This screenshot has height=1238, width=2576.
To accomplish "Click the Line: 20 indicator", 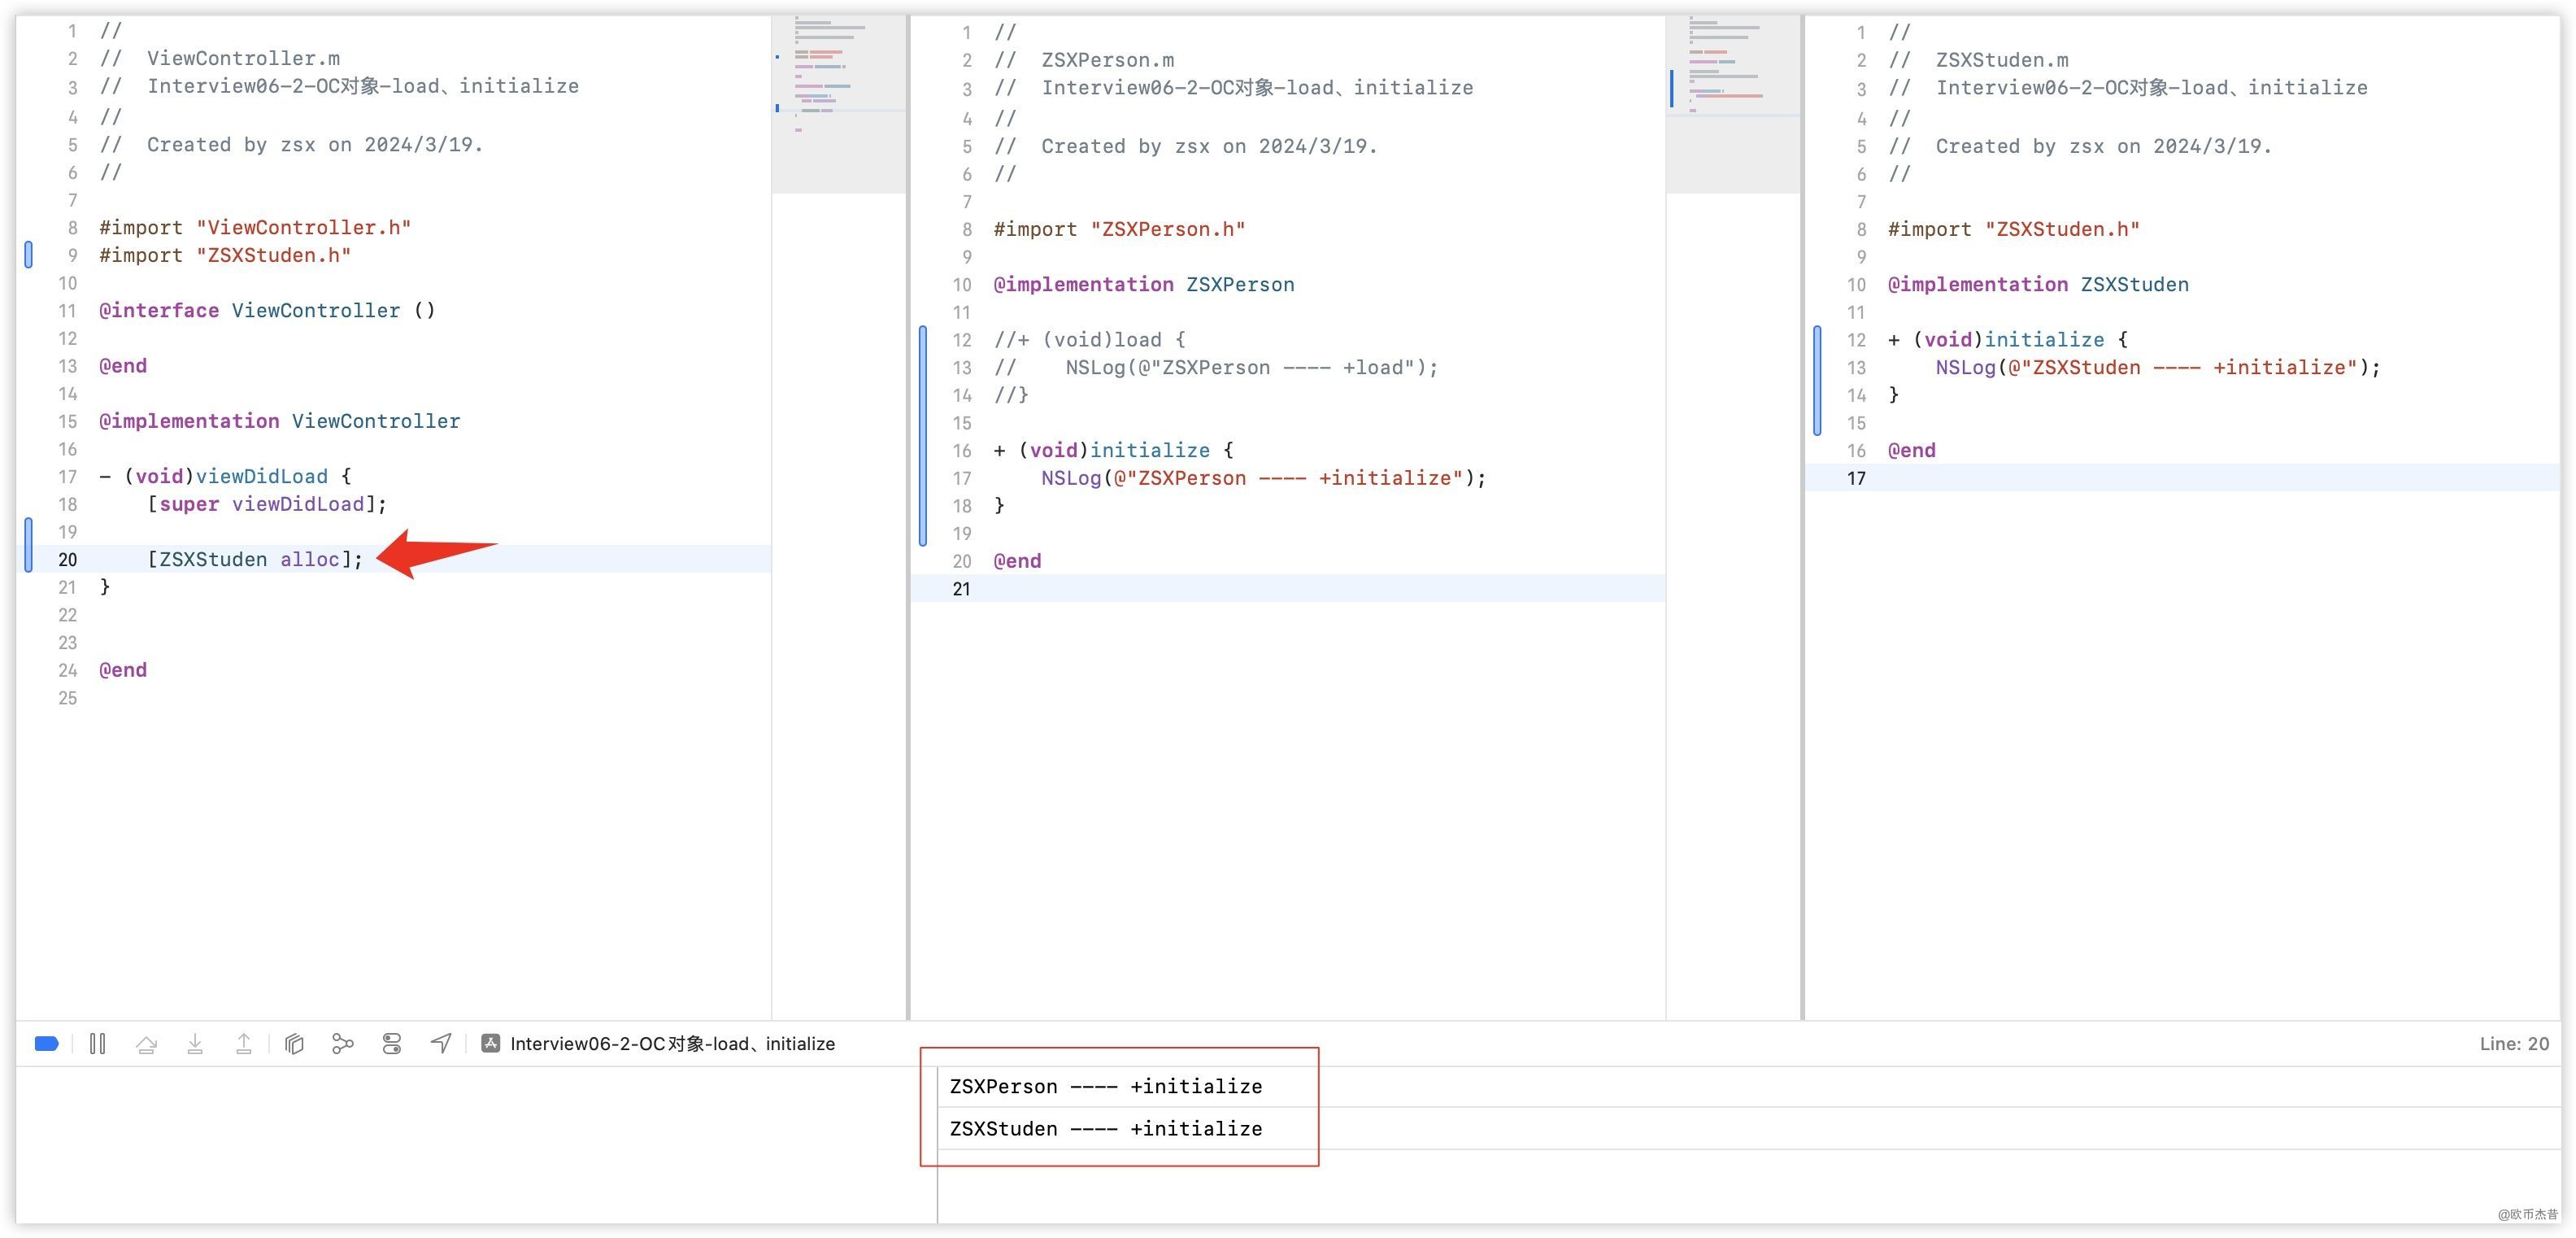I will point(2513,1044).
